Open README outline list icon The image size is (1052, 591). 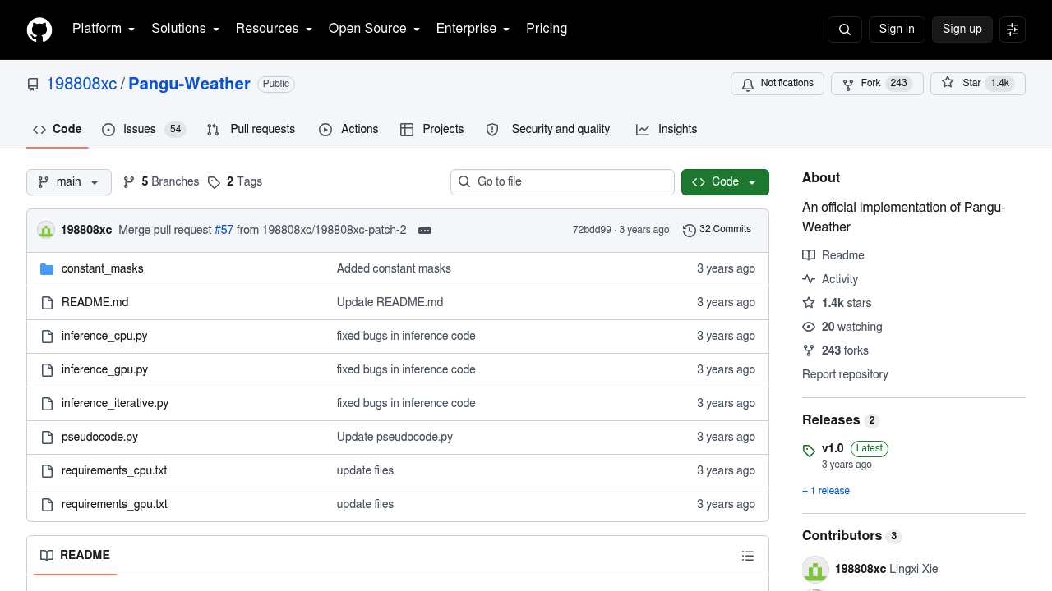tap(748, 556)
